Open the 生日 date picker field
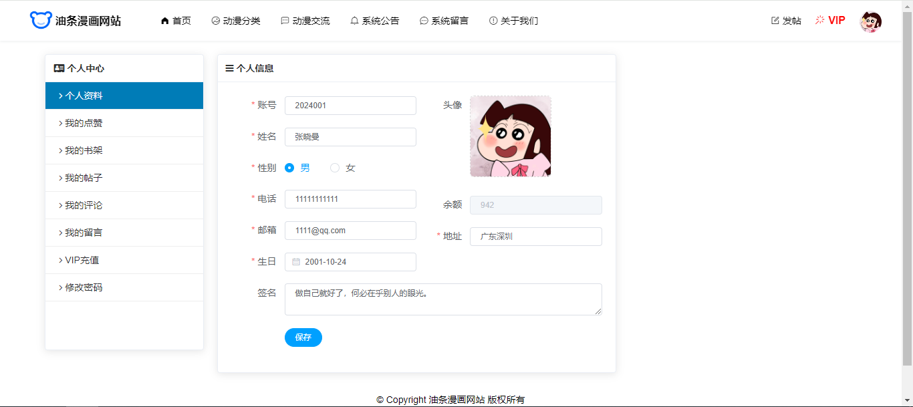This screenshot has width=913, height=407. point(350,262)
